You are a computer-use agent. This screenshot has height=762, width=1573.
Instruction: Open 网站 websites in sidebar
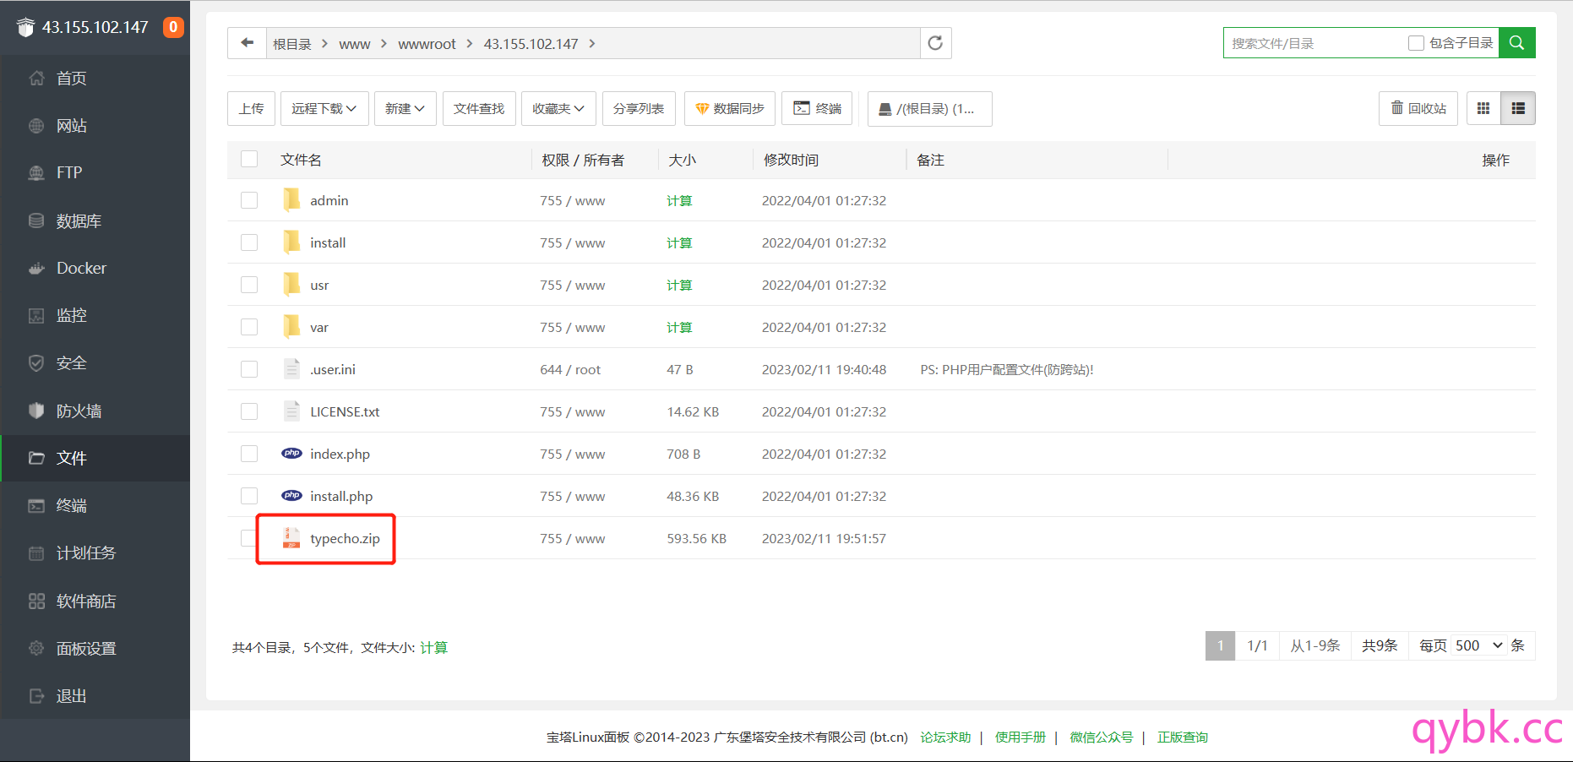pyautogui.click(x=95, y=126)
